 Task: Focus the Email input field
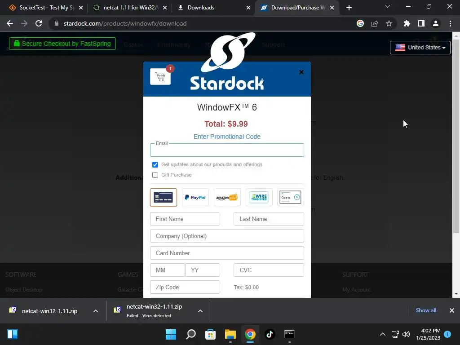(x=227, y=150)
